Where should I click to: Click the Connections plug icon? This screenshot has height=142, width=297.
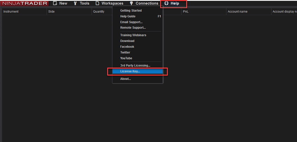click(131, 3)
